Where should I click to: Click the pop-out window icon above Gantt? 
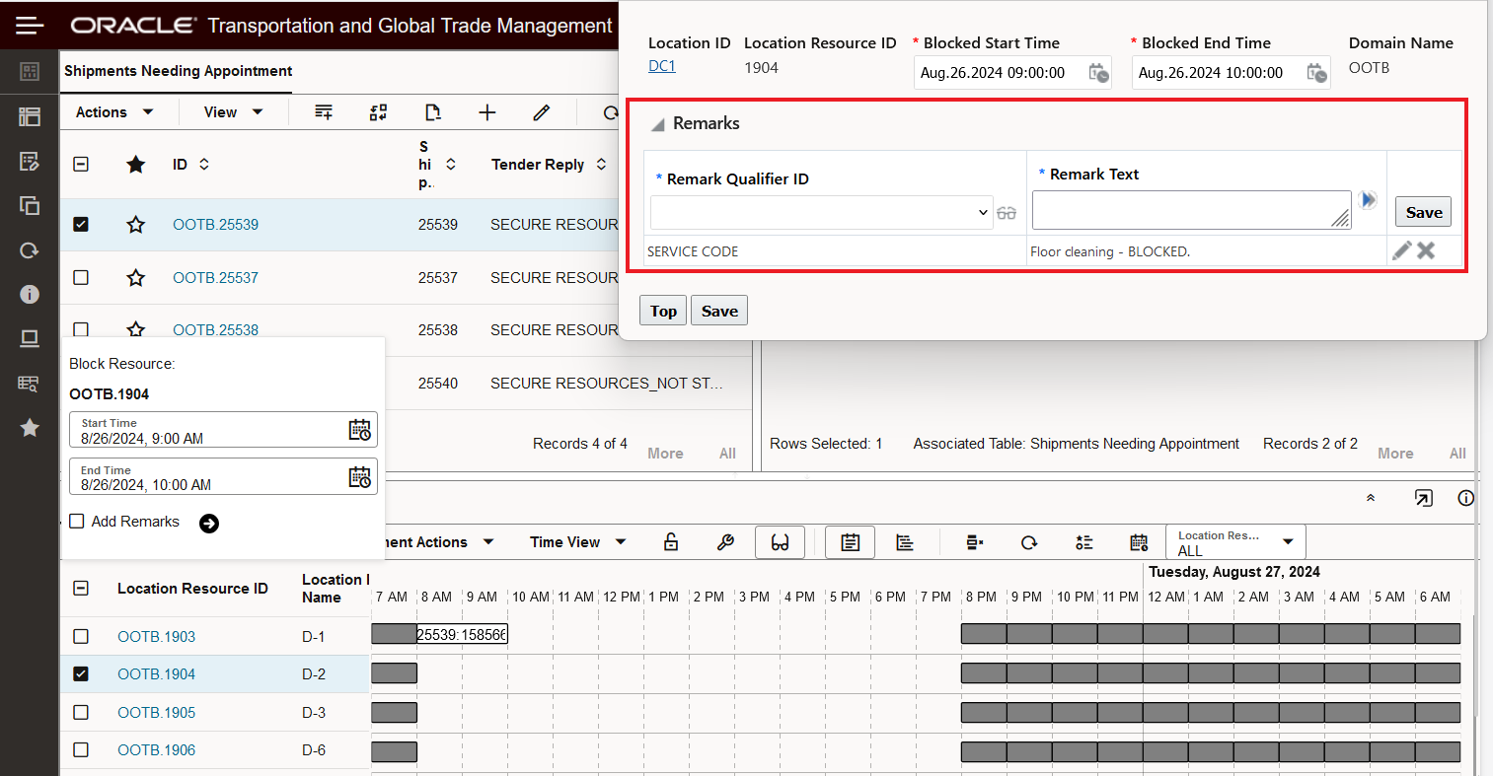[1423, 498]
